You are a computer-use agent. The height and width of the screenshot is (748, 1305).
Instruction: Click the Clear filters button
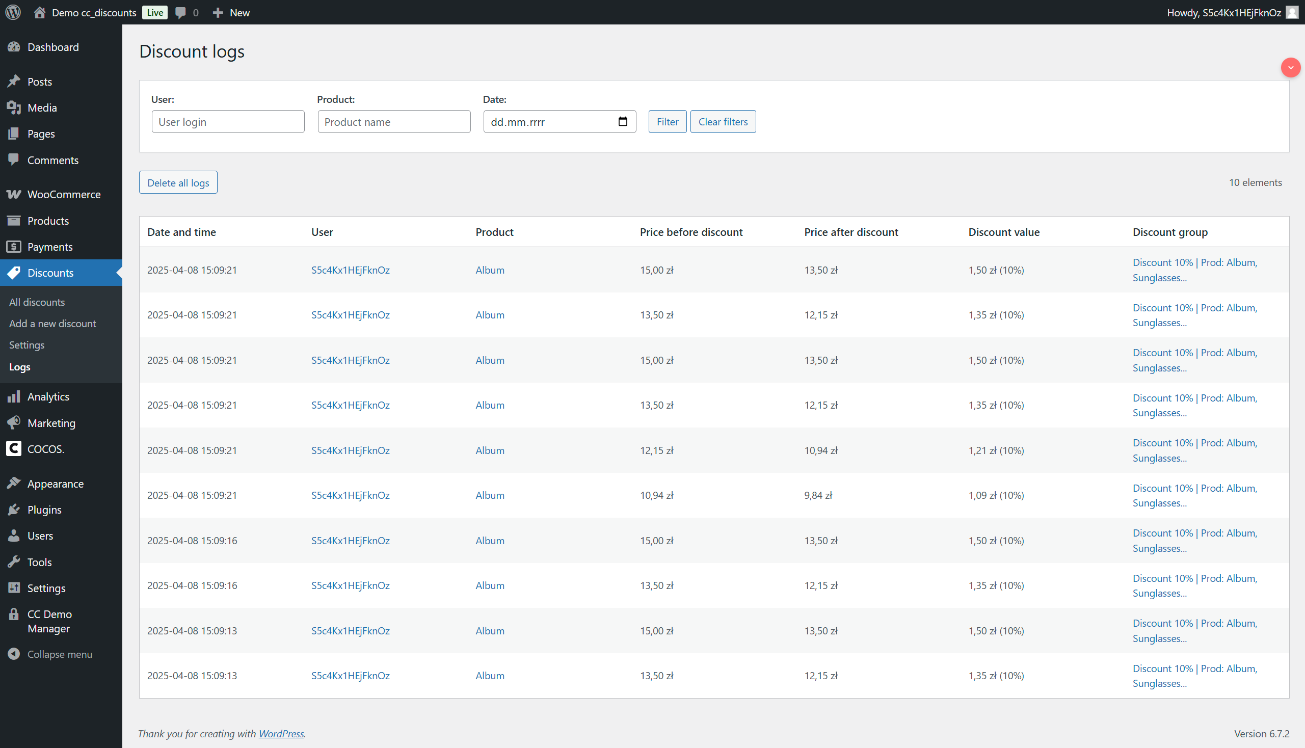point(723,122)
